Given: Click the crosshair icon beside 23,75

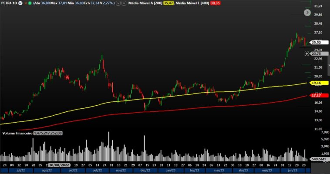Looking at the screenshot, I should 306,54.
